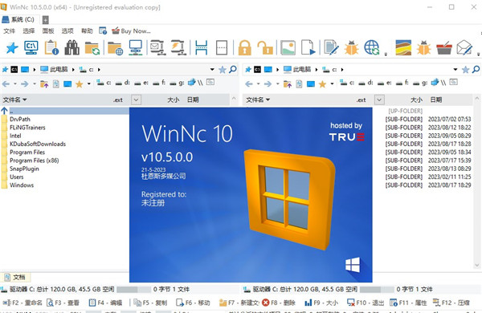
Task: Open the 文件 menu
Action: pyautogui.click(x=9, y=30)
